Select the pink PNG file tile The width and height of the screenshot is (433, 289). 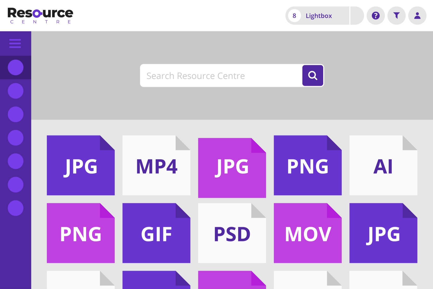tap(81, 233)
